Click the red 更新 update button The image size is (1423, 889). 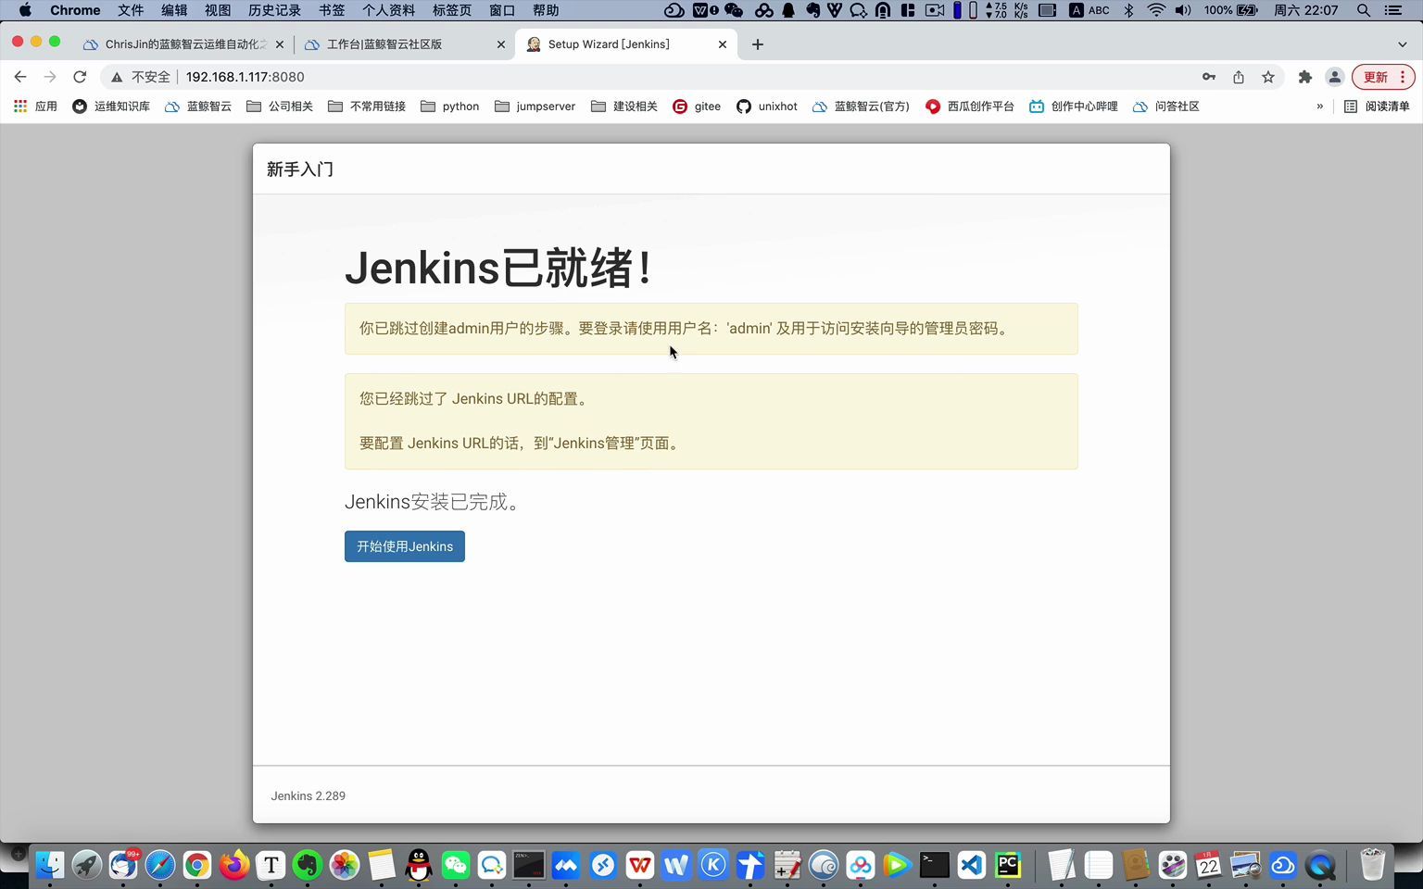click(1383, 77)
